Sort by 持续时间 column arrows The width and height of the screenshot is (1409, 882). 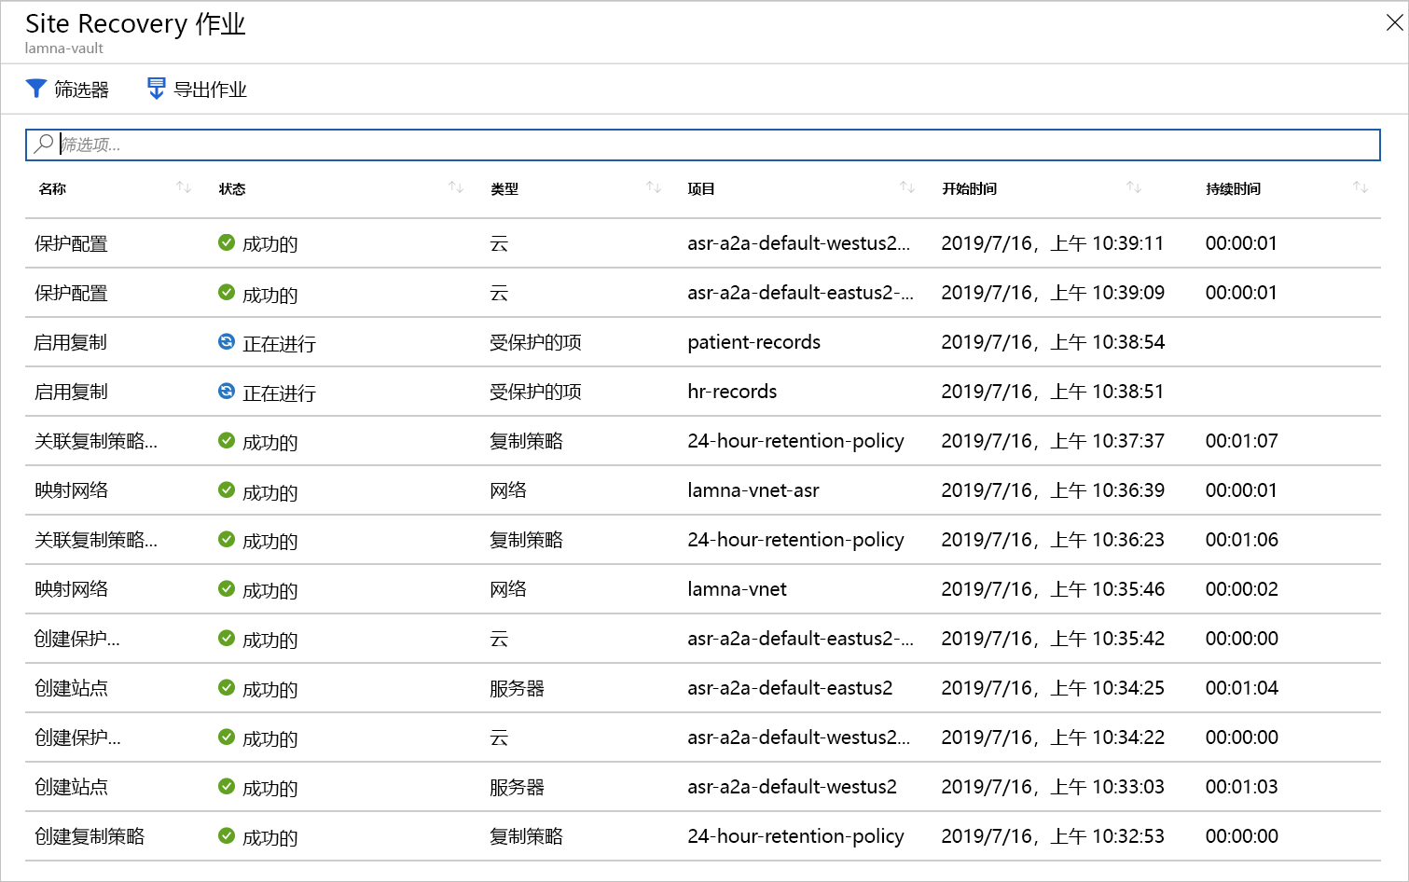[x=1361, y=187]
